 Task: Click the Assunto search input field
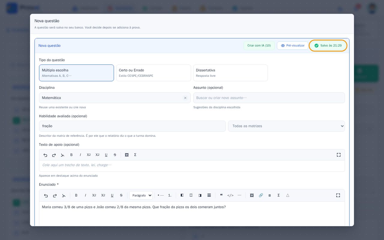coord(269,98)
